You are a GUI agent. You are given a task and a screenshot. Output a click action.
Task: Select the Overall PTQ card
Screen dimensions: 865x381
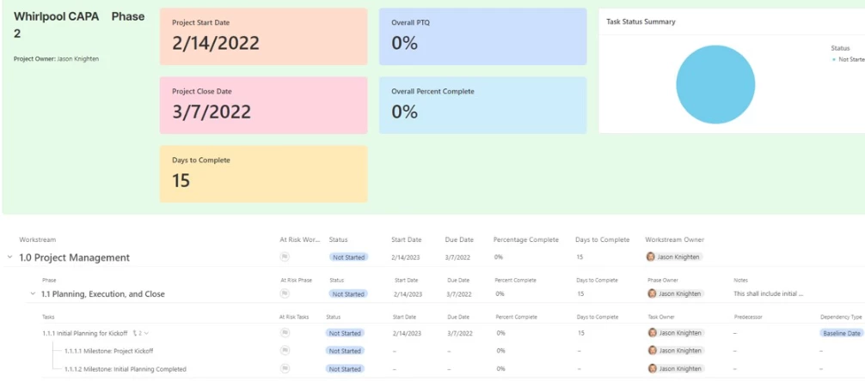(482, 37)
